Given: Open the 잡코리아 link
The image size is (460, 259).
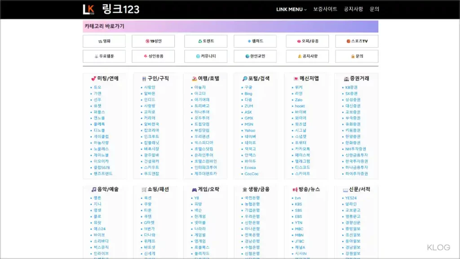Looking at the screenshot, I should click(x=151, y=130).
